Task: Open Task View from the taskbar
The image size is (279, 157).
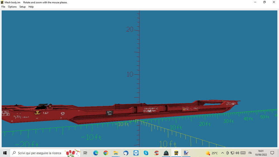Action: (x=85, y=153)
